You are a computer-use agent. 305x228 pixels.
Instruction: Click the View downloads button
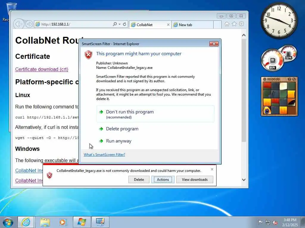(x=195, y=180)
